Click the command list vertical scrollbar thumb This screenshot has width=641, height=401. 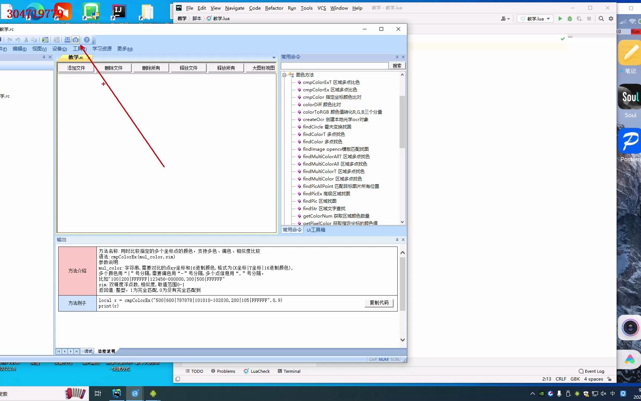(x=402, y=122)
